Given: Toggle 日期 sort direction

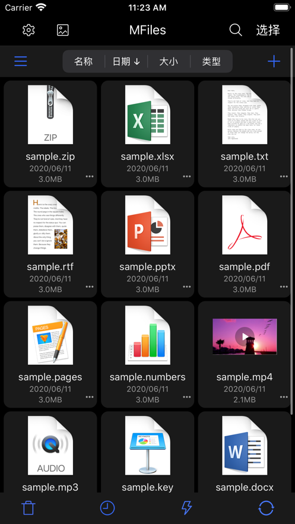Looking at the screenshot, I should point(126,62).
